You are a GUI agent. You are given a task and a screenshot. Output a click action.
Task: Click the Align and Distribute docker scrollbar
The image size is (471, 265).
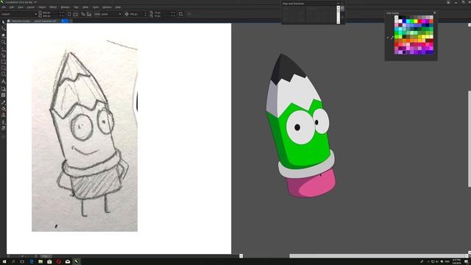click(x=339, y=15)
